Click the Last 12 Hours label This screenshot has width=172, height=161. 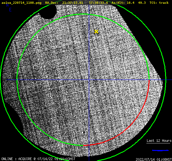pyautogui.click(x=159, y=141)
